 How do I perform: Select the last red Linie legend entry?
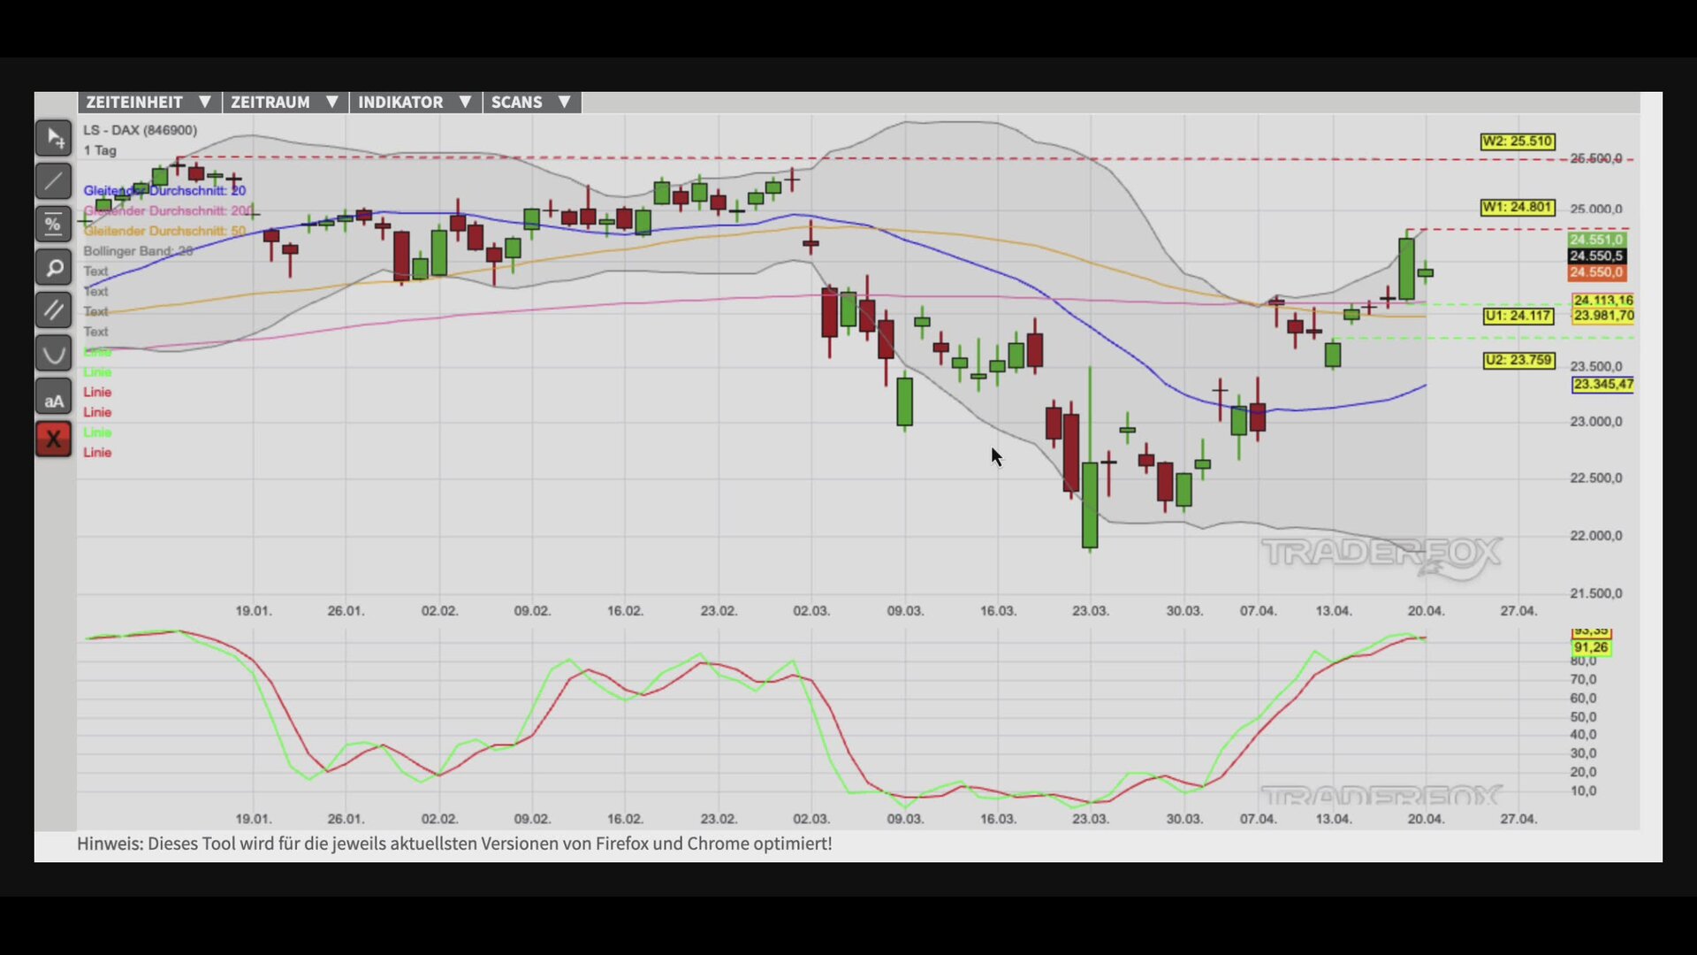coord(97,453)
